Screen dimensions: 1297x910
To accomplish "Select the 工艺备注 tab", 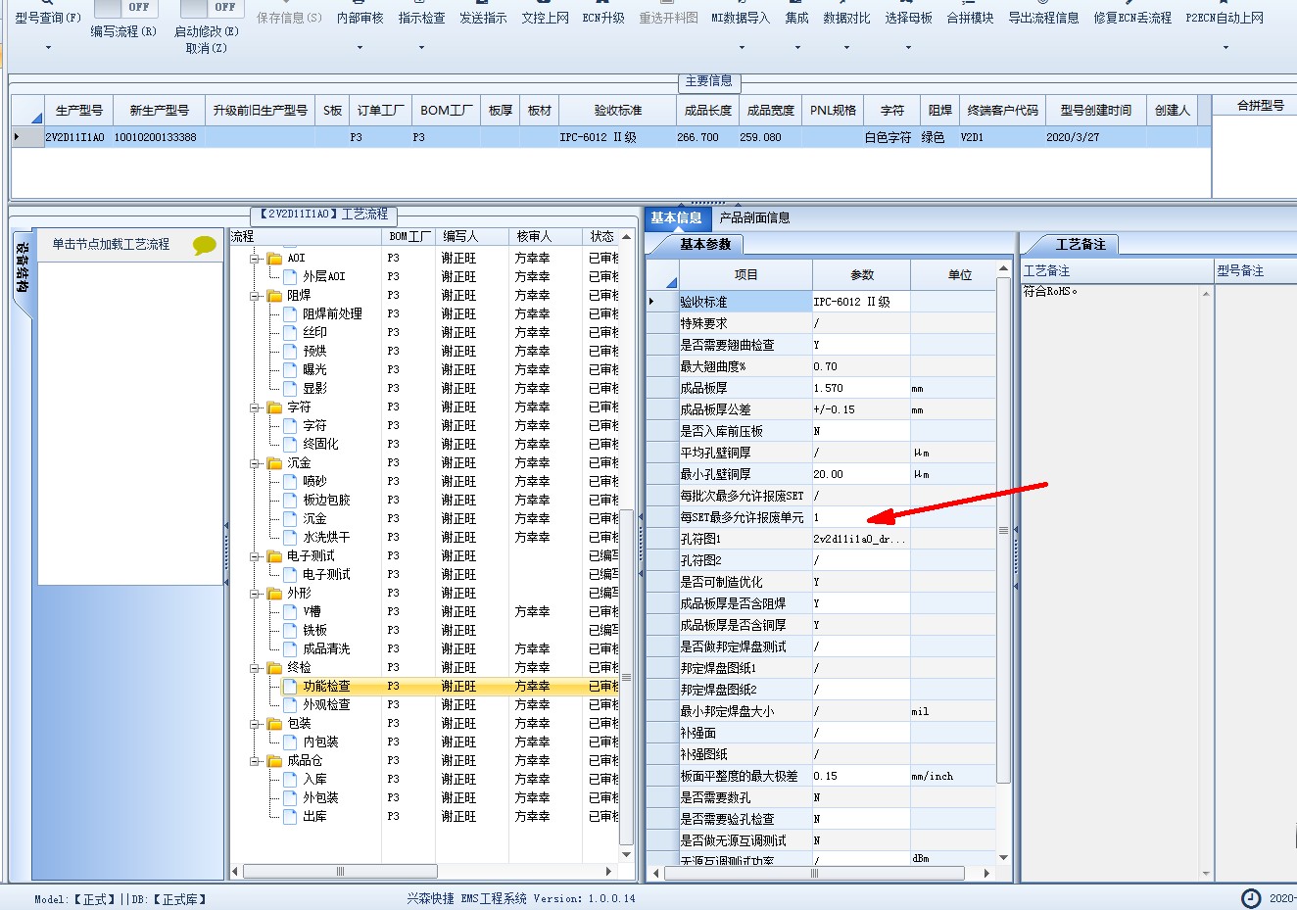I will click(1081, 244).
